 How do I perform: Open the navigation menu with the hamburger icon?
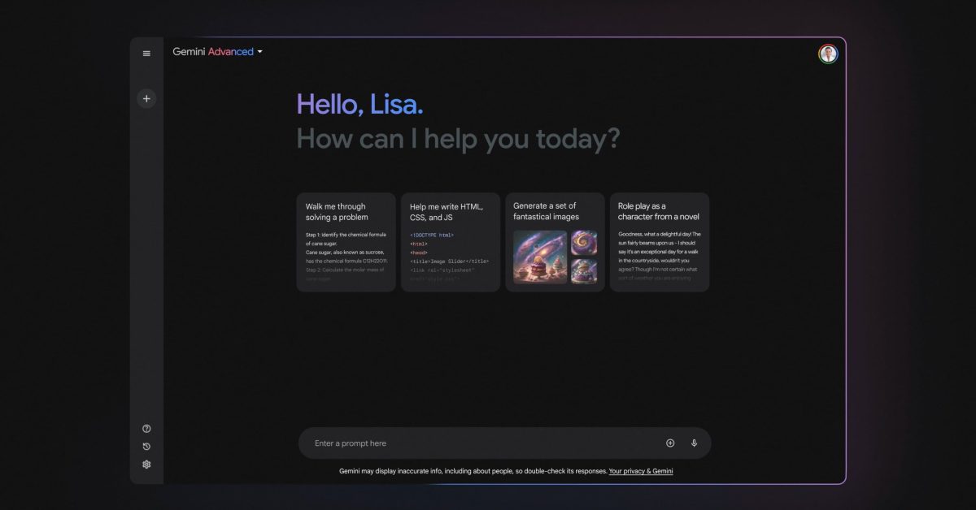[x=146, y=53]
